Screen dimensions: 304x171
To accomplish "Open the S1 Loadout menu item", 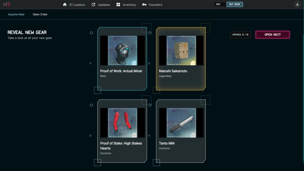I will click(77, 5).
